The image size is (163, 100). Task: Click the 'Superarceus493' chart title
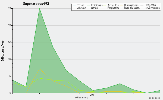point(36,4)
